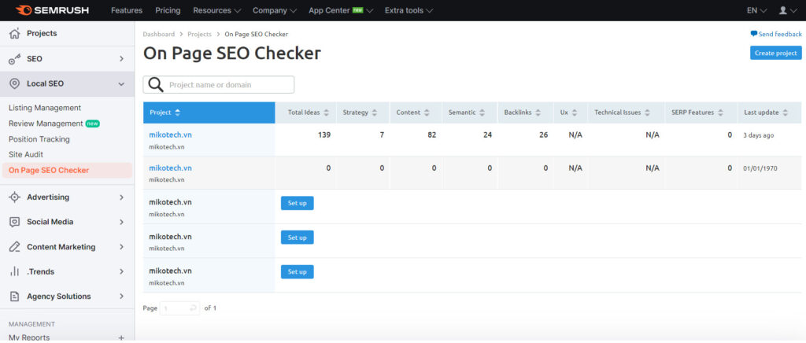
Task: Open Site Audit in sidebar
Action: (x=26, y=154)
